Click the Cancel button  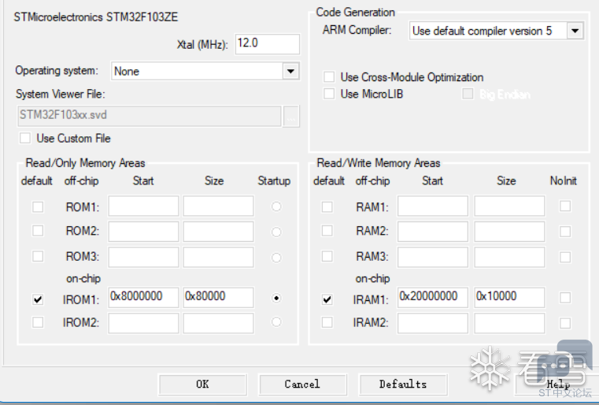click(x=302, y=385)
